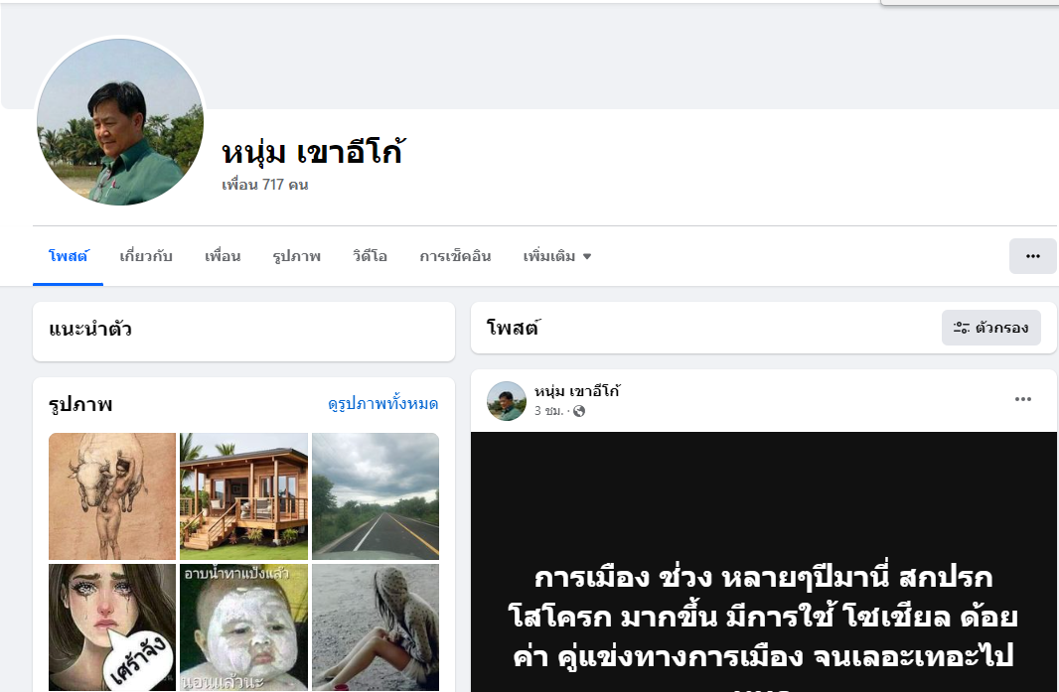Click the post author name หนุ่ม เขาอีโก้
This screenshot has width=1059, height=692.
[577, 391]
